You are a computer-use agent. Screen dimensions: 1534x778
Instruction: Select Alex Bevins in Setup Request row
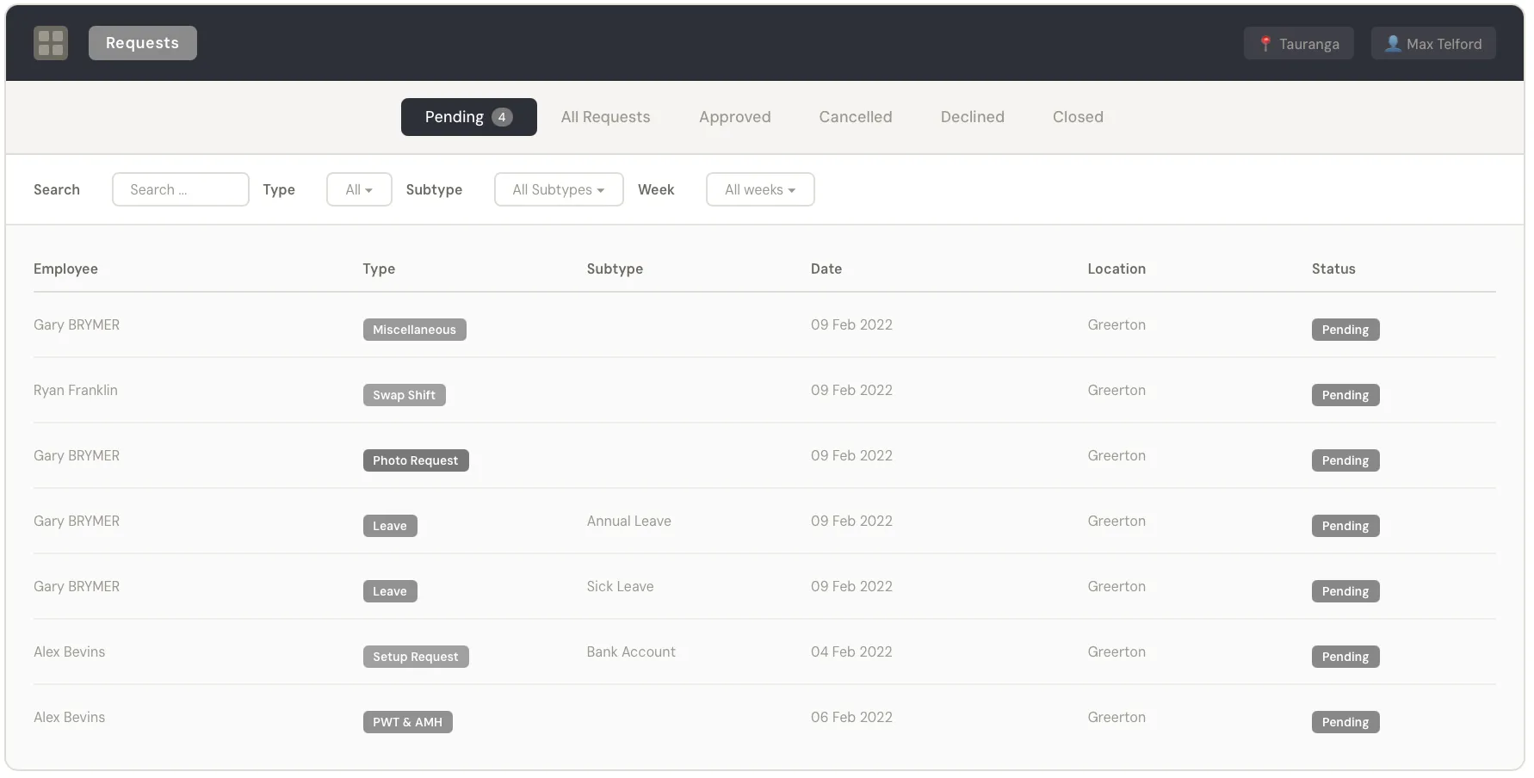tap(70, 651)
